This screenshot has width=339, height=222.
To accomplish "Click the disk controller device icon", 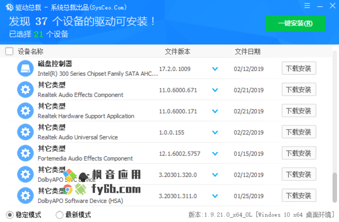I will coord(25,68).
